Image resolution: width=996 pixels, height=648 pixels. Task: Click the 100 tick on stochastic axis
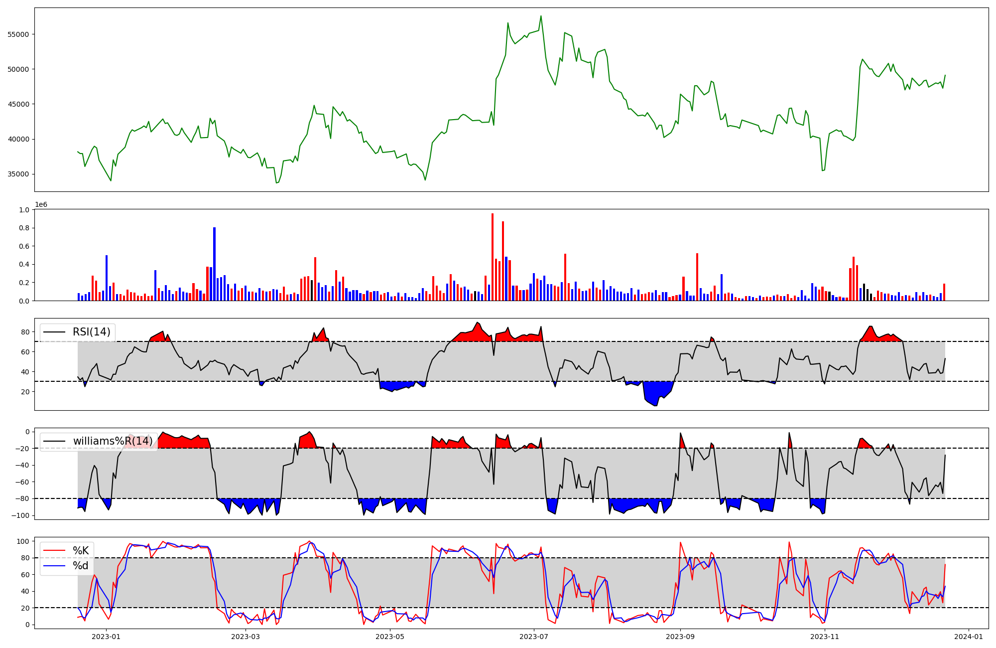tap(24, 541)
